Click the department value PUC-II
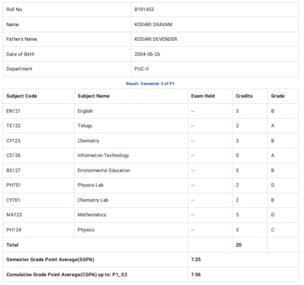 click(x=141, y=69)
